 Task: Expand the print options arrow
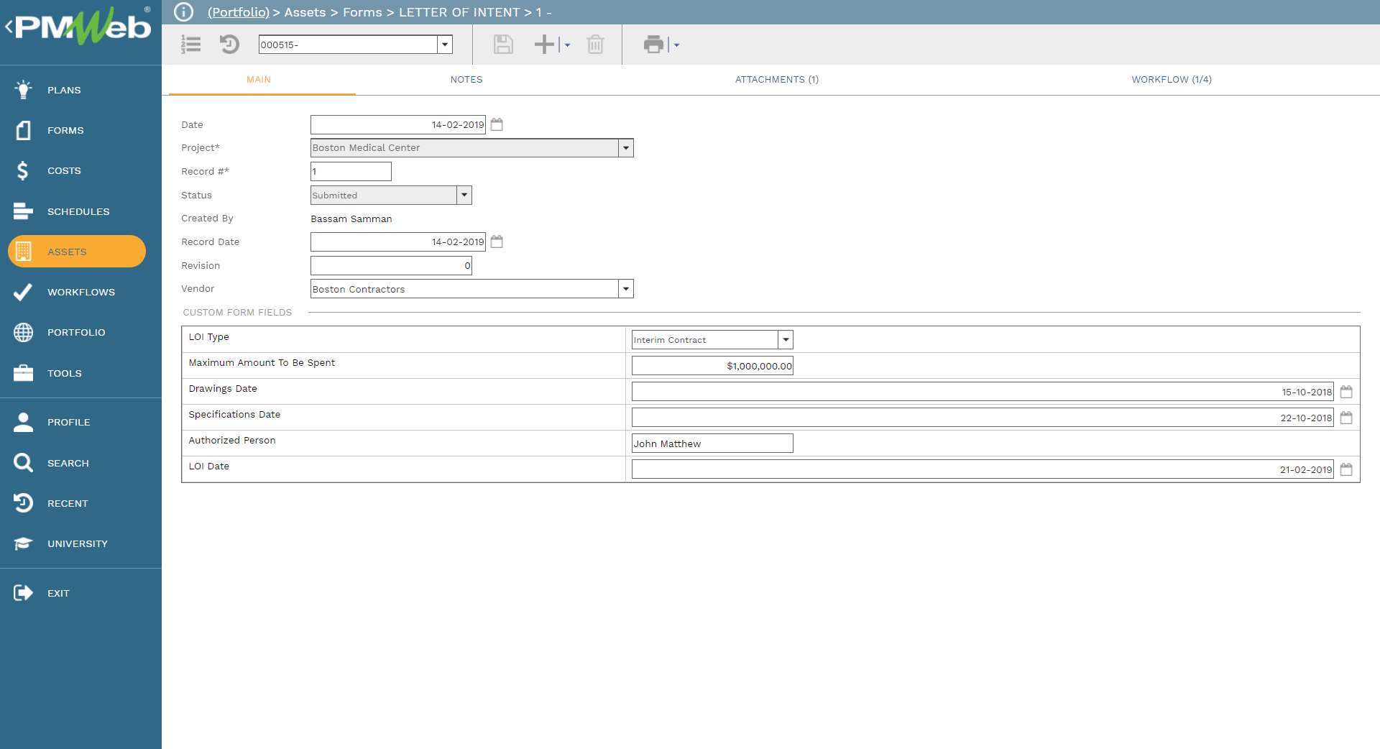pyautogui.click(x=676, y=45)
